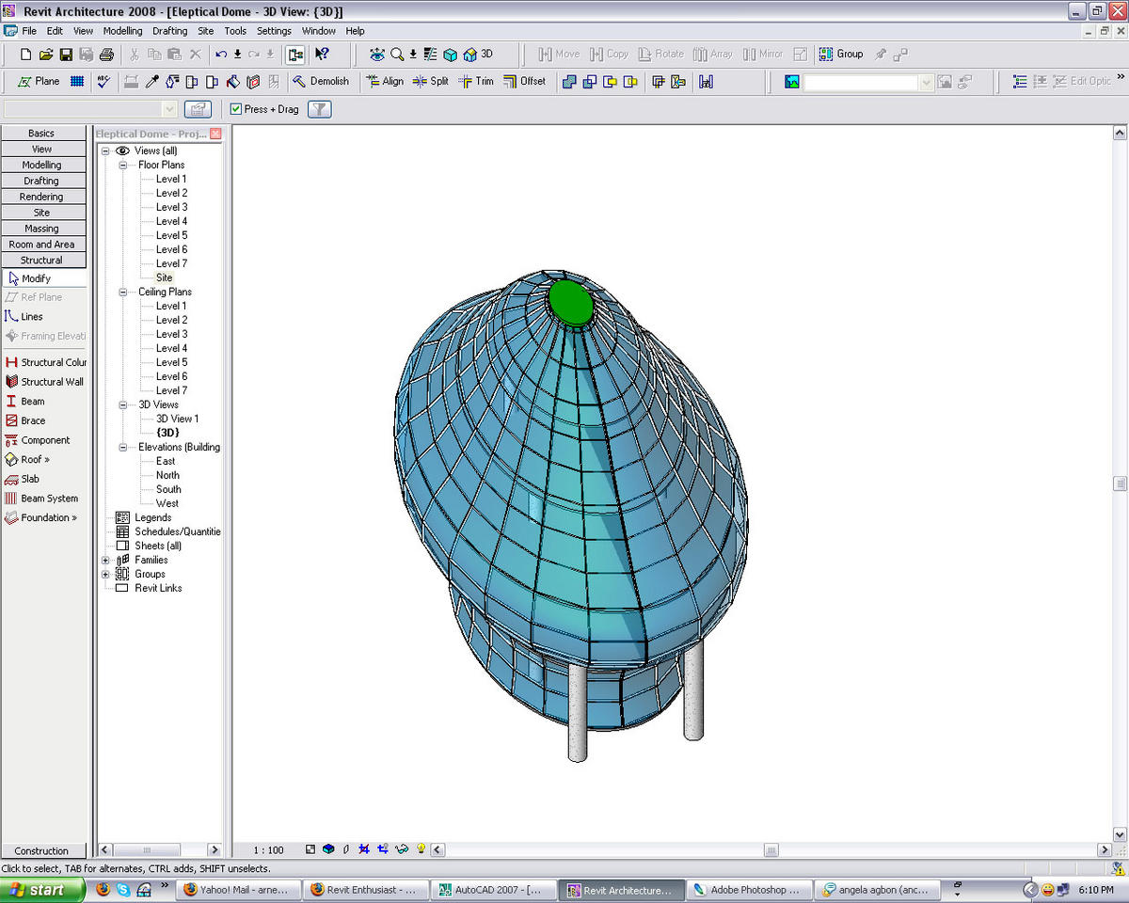
Task: Expand the Families node in Project Browser
Action: coord(105,560)
